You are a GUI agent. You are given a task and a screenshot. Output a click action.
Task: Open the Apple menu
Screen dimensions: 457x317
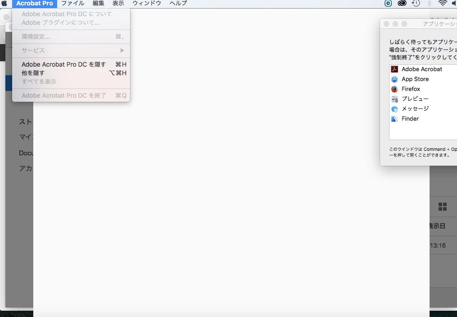[x=4, y=3]
